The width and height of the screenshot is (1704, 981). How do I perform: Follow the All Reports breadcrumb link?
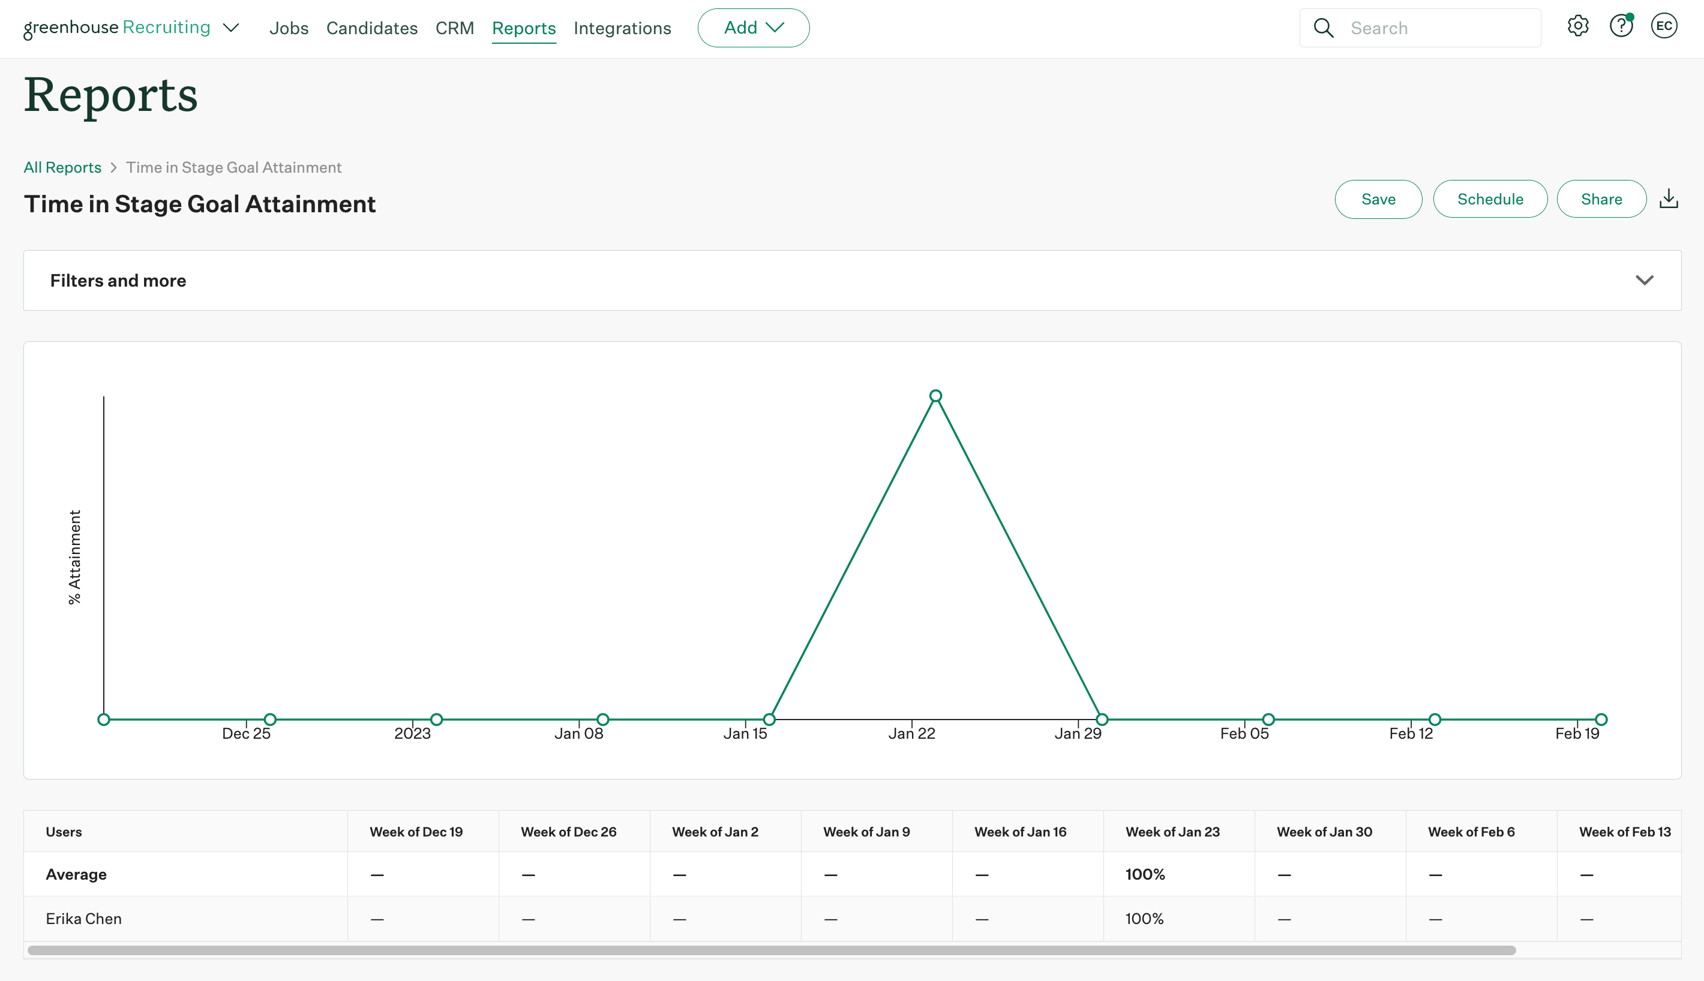click(x=62, y=167)
